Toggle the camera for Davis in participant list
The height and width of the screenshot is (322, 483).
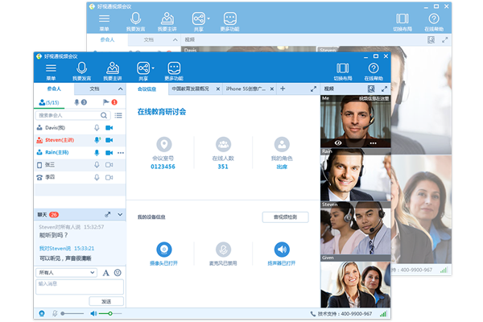coord(109,128)
